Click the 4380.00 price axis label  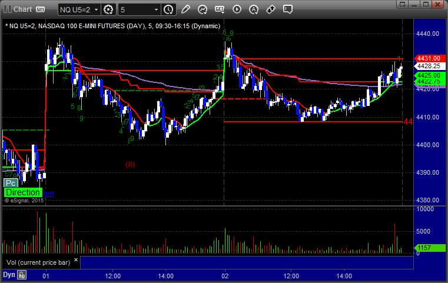pos(428,200)
